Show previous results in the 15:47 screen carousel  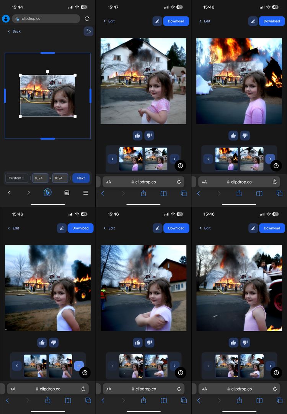113,159
